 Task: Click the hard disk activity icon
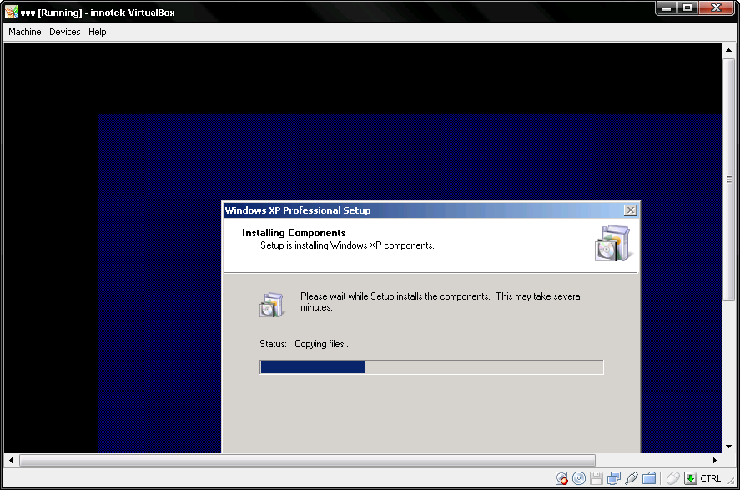tap(561, 478)
